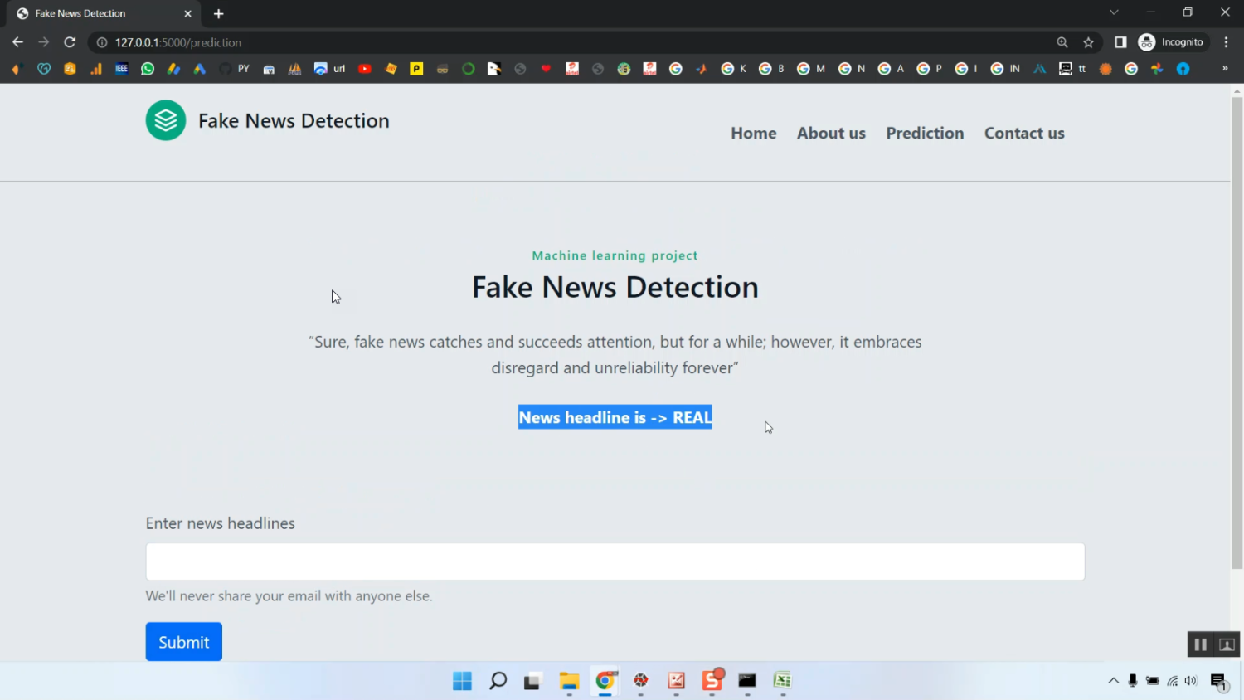Expand the hidden bookmarks overflow chevron
Viewport: 1244px width, 700px height.
click(x=1225, y=69)
